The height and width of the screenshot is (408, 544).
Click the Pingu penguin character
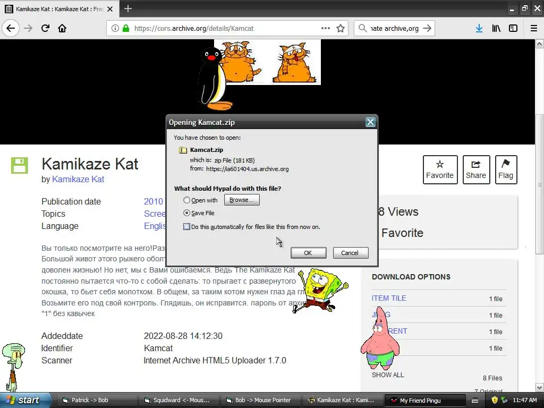click(x=212, y=78)
